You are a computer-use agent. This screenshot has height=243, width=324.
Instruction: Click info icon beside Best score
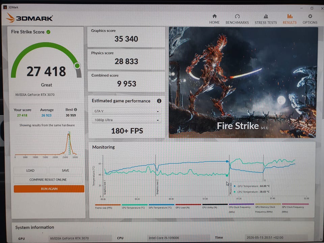(75, 109)
